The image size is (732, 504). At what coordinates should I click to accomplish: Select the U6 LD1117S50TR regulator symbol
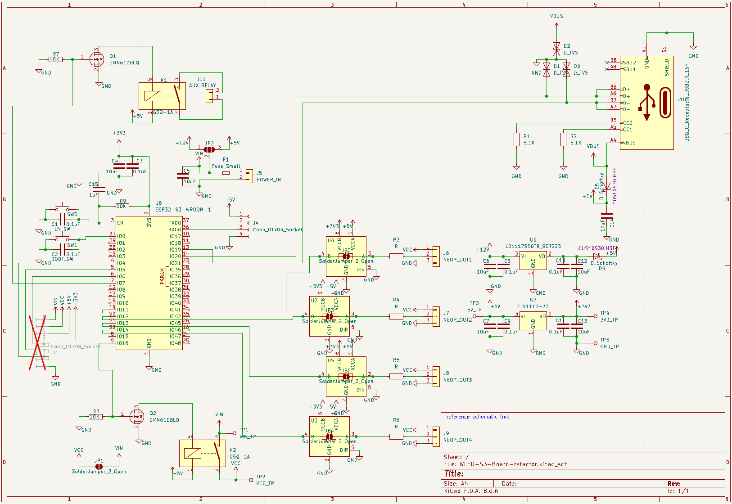[x=533, y=261]
